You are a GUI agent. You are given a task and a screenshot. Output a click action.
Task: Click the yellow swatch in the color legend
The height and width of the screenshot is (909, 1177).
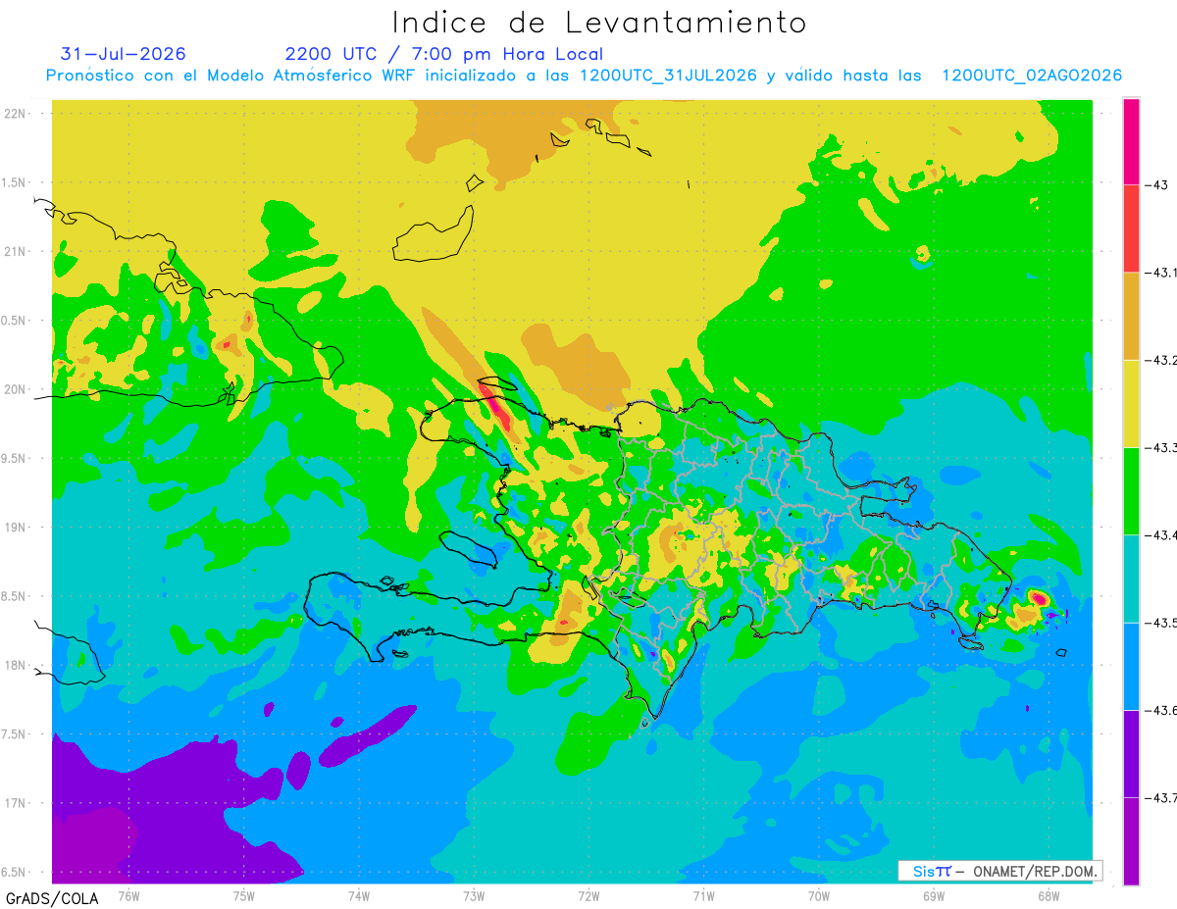click(x=1131, y=403)
